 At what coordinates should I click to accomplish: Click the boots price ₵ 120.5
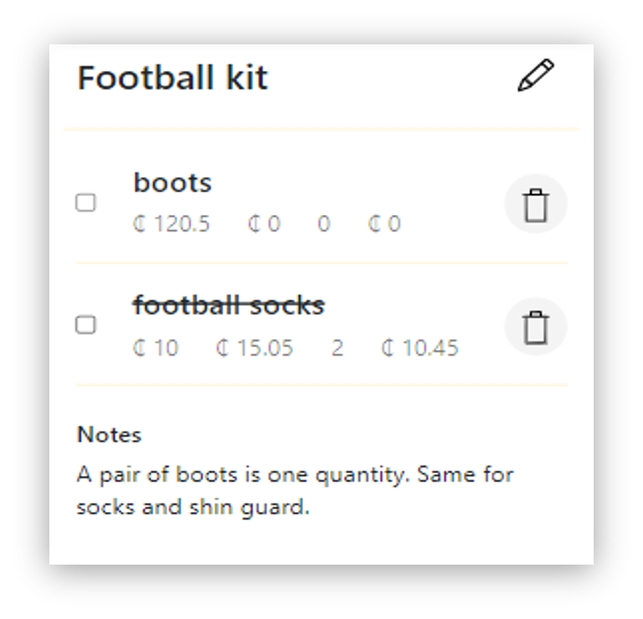click(x=171, y=224)
